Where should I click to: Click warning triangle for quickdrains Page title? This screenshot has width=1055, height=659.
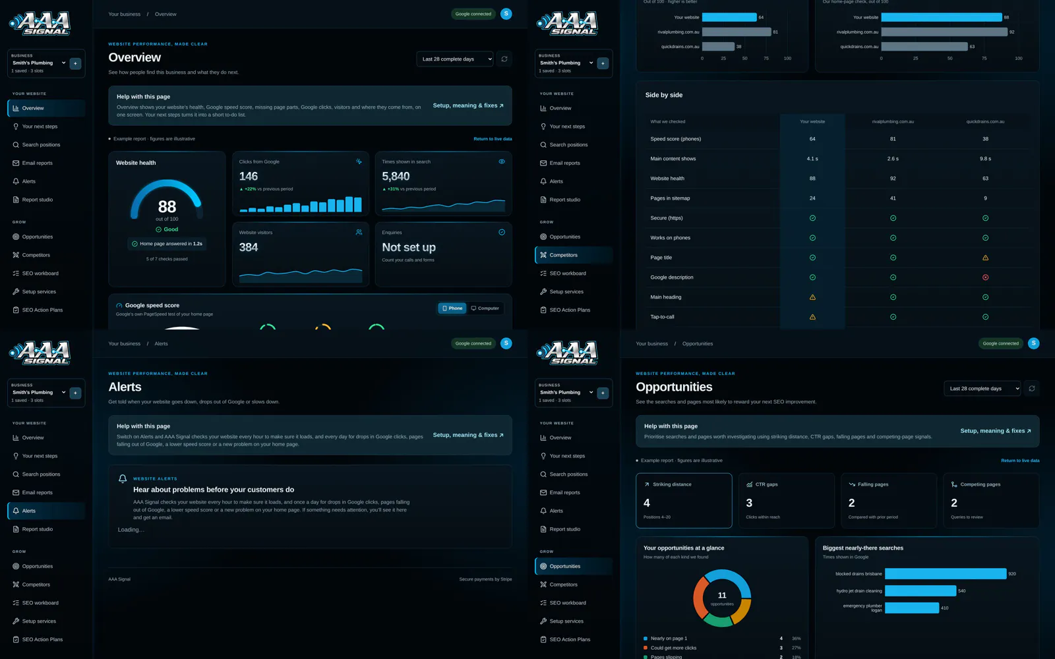(x=985, y=258)
